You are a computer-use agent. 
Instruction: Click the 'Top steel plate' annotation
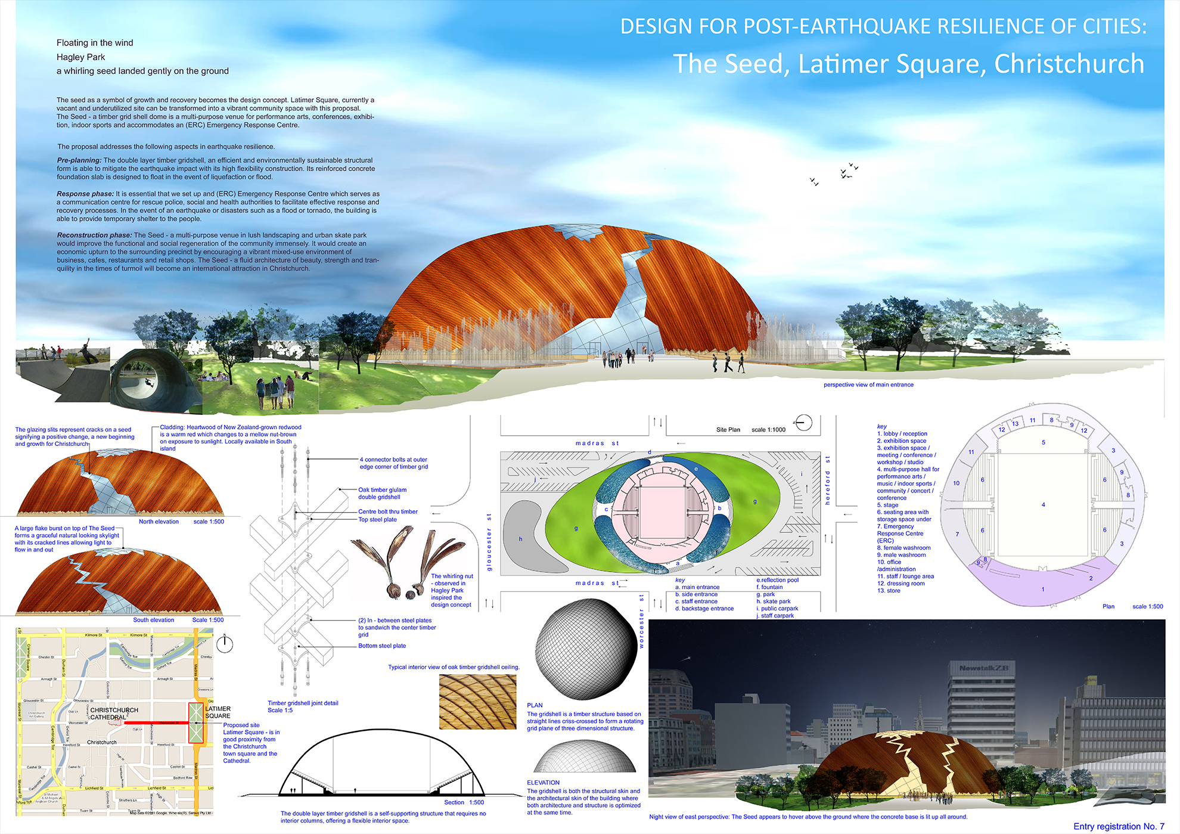[377, 520]
